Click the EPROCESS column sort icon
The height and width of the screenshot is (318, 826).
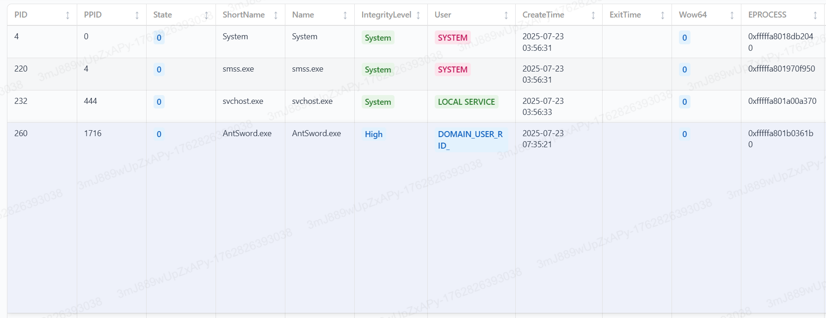[815, 15]
